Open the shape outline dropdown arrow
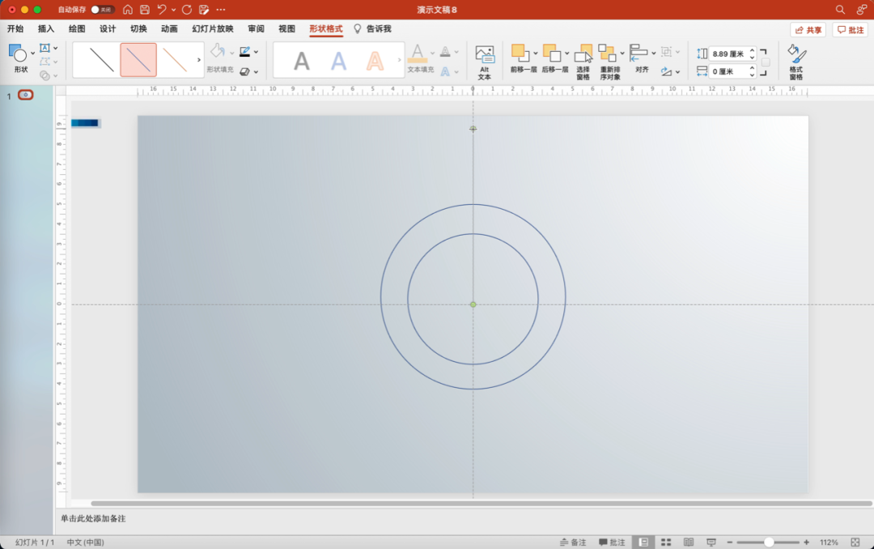The image size is (874, 549). click(256, 52)
